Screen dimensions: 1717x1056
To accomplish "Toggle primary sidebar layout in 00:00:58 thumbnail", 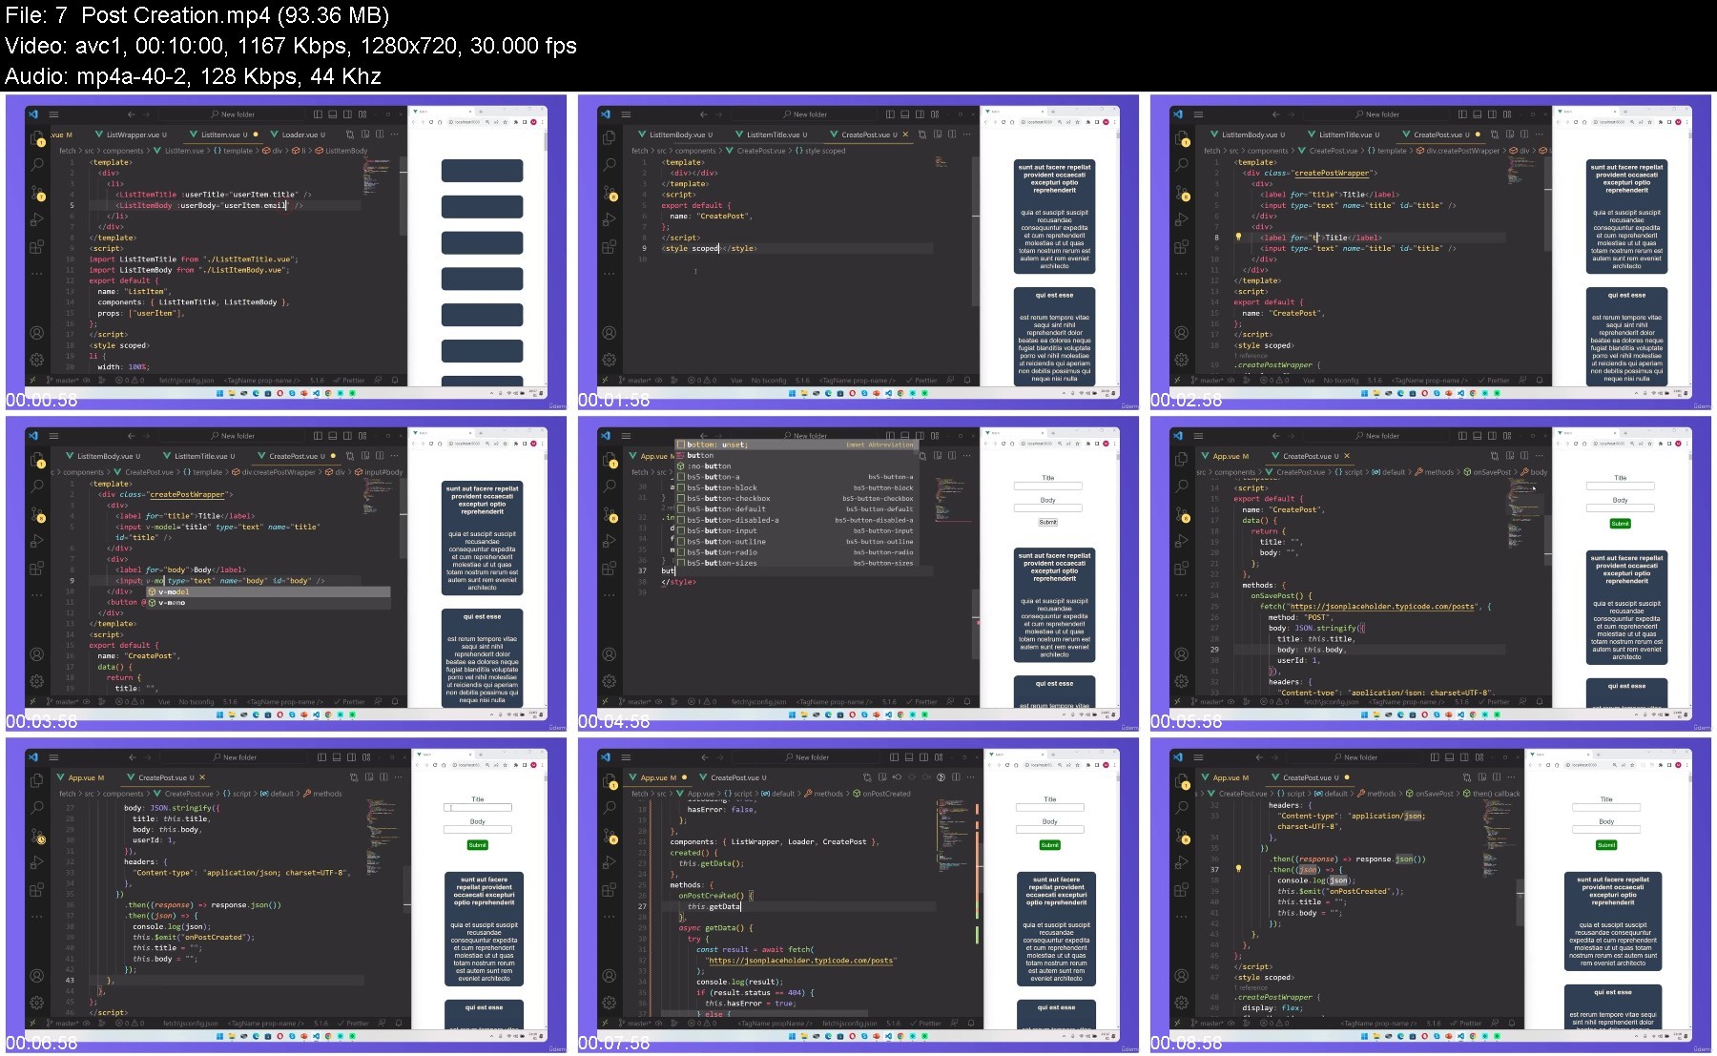I will (x=318, y=114).
